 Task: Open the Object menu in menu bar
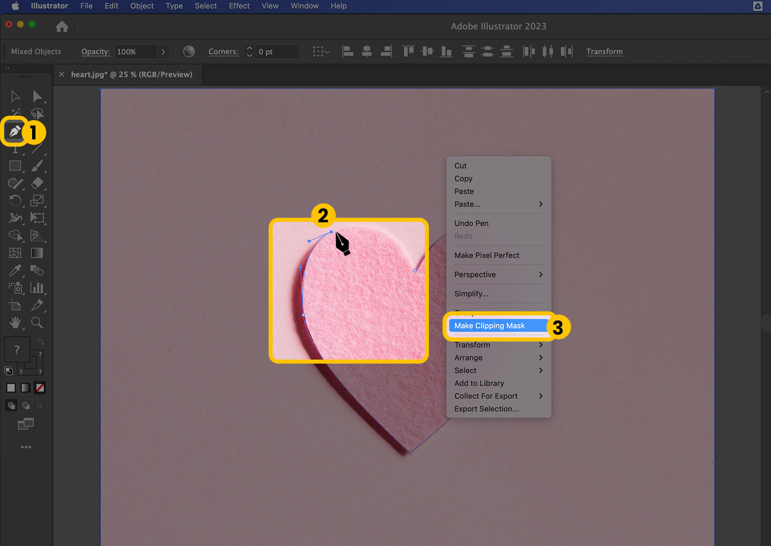tap(141, 6)
